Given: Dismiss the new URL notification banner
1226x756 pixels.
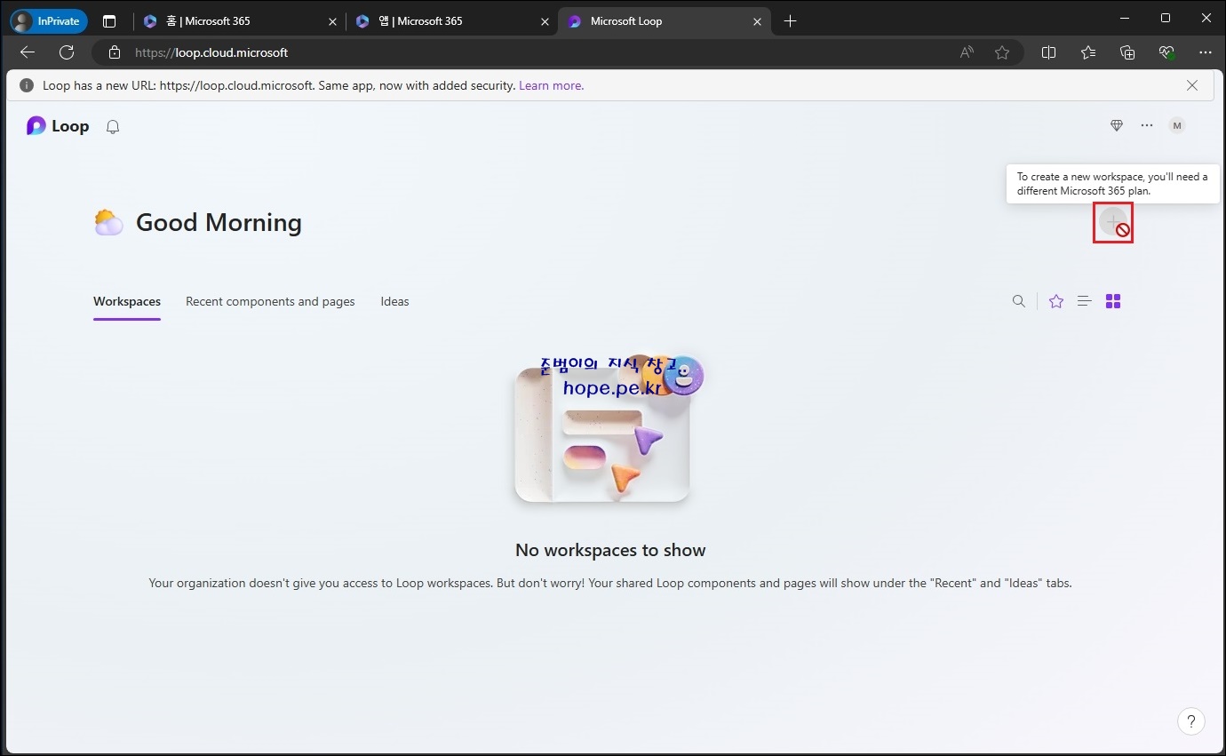Looking at the screenshot, I should click(x=1192, y=85).
